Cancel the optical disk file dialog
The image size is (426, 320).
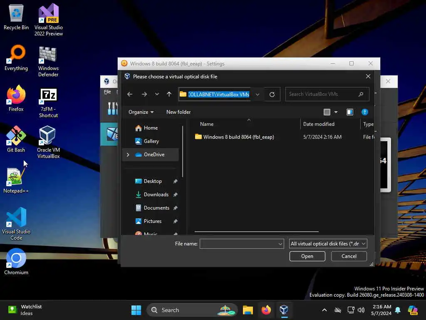[349, 256]
